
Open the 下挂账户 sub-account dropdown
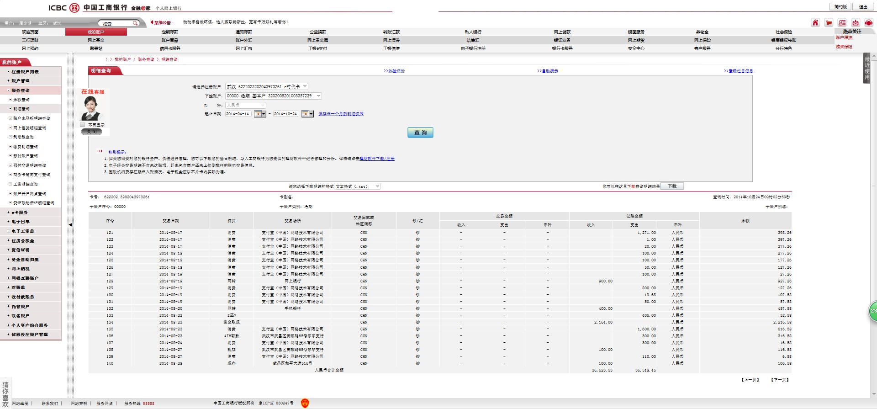pos(318,96)
